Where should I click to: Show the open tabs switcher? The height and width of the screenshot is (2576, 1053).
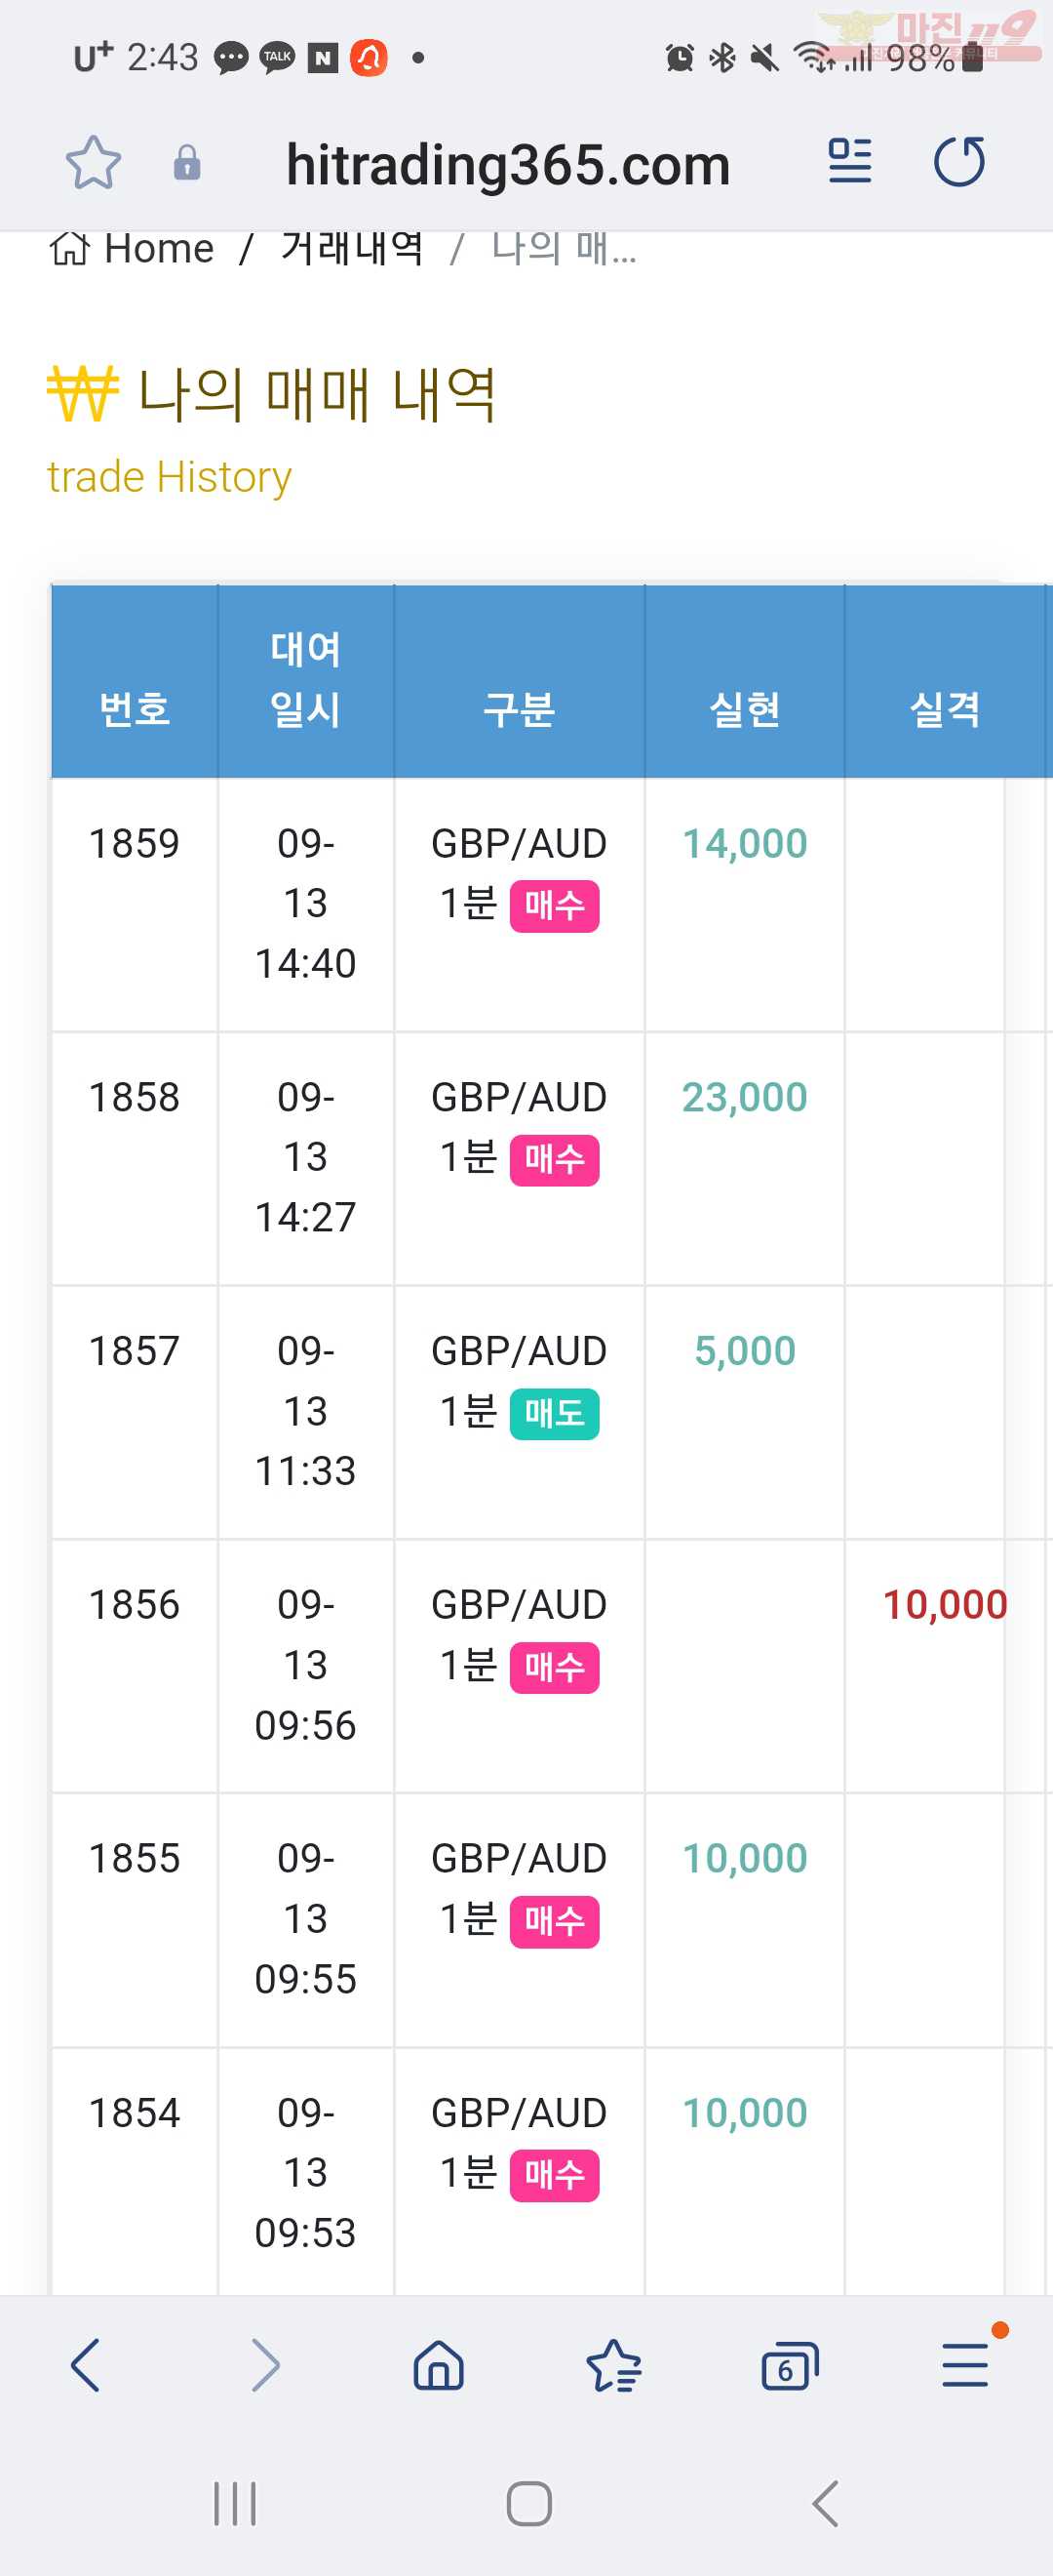tap(789, 2366)
